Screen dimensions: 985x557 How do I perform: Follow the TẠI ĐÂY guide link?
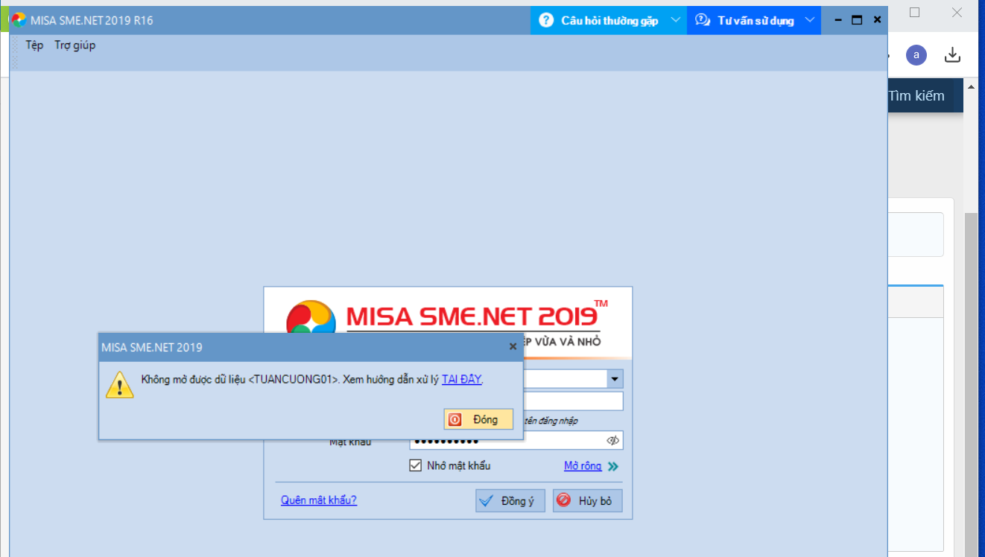tap(462, 380)
